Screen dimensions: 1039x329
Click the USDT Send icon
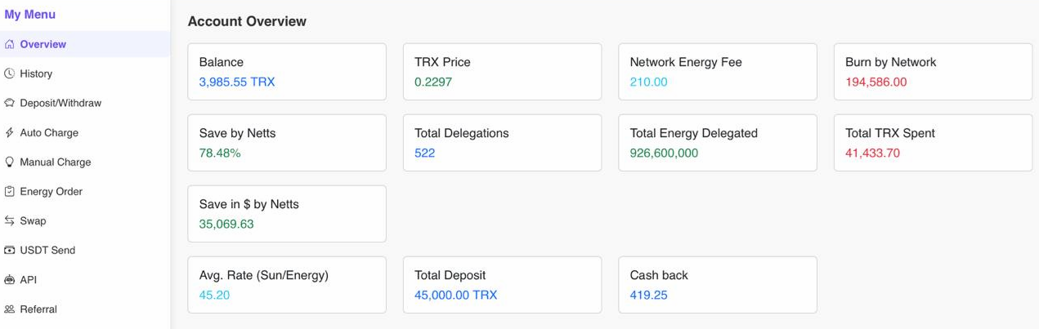10,250
